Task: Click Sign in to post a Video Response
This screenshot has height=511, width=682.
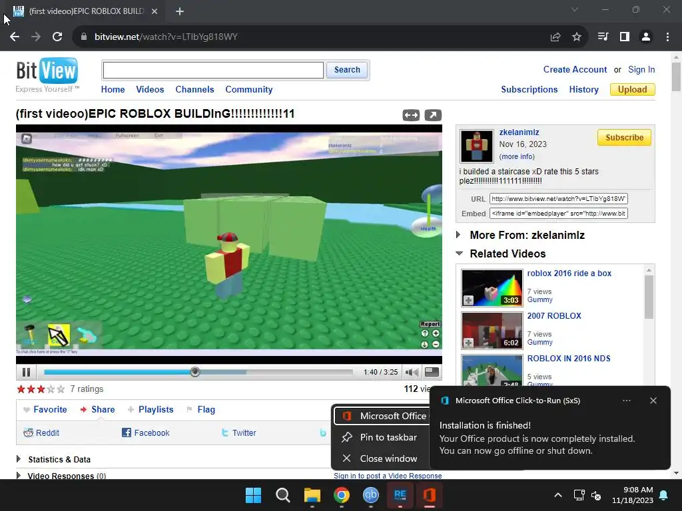Action: click(388, 476)
